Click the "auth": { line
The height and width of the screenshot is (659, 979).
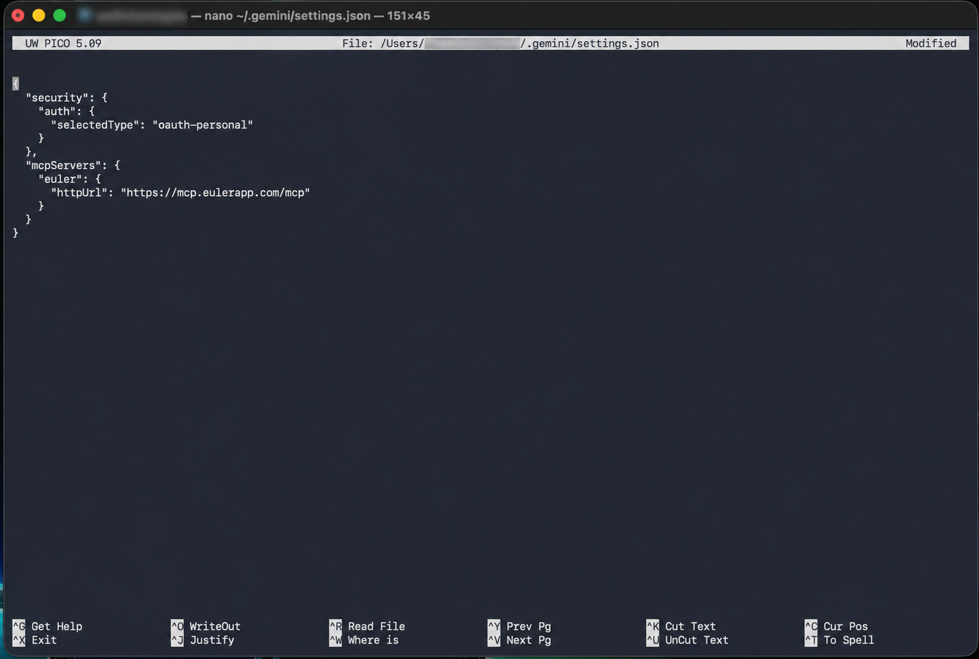click(x=67, y=111)
